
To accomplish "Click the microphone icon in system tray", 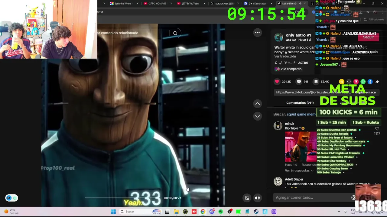I will coord(345,212).
